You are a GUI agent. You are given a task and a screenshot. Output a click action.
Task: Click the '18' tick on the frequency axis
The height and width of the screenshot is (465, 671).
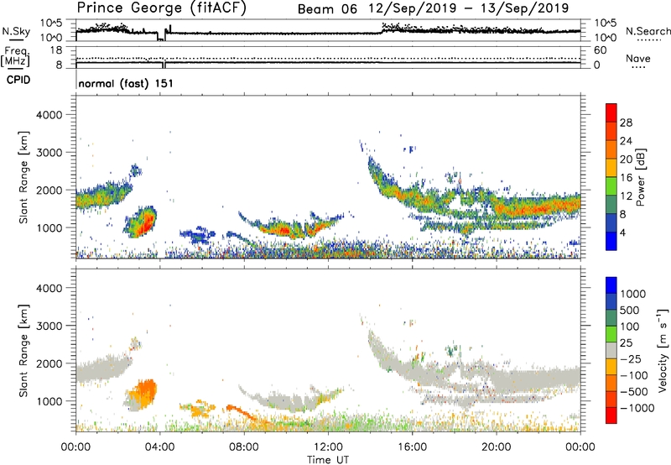(56, 50)
